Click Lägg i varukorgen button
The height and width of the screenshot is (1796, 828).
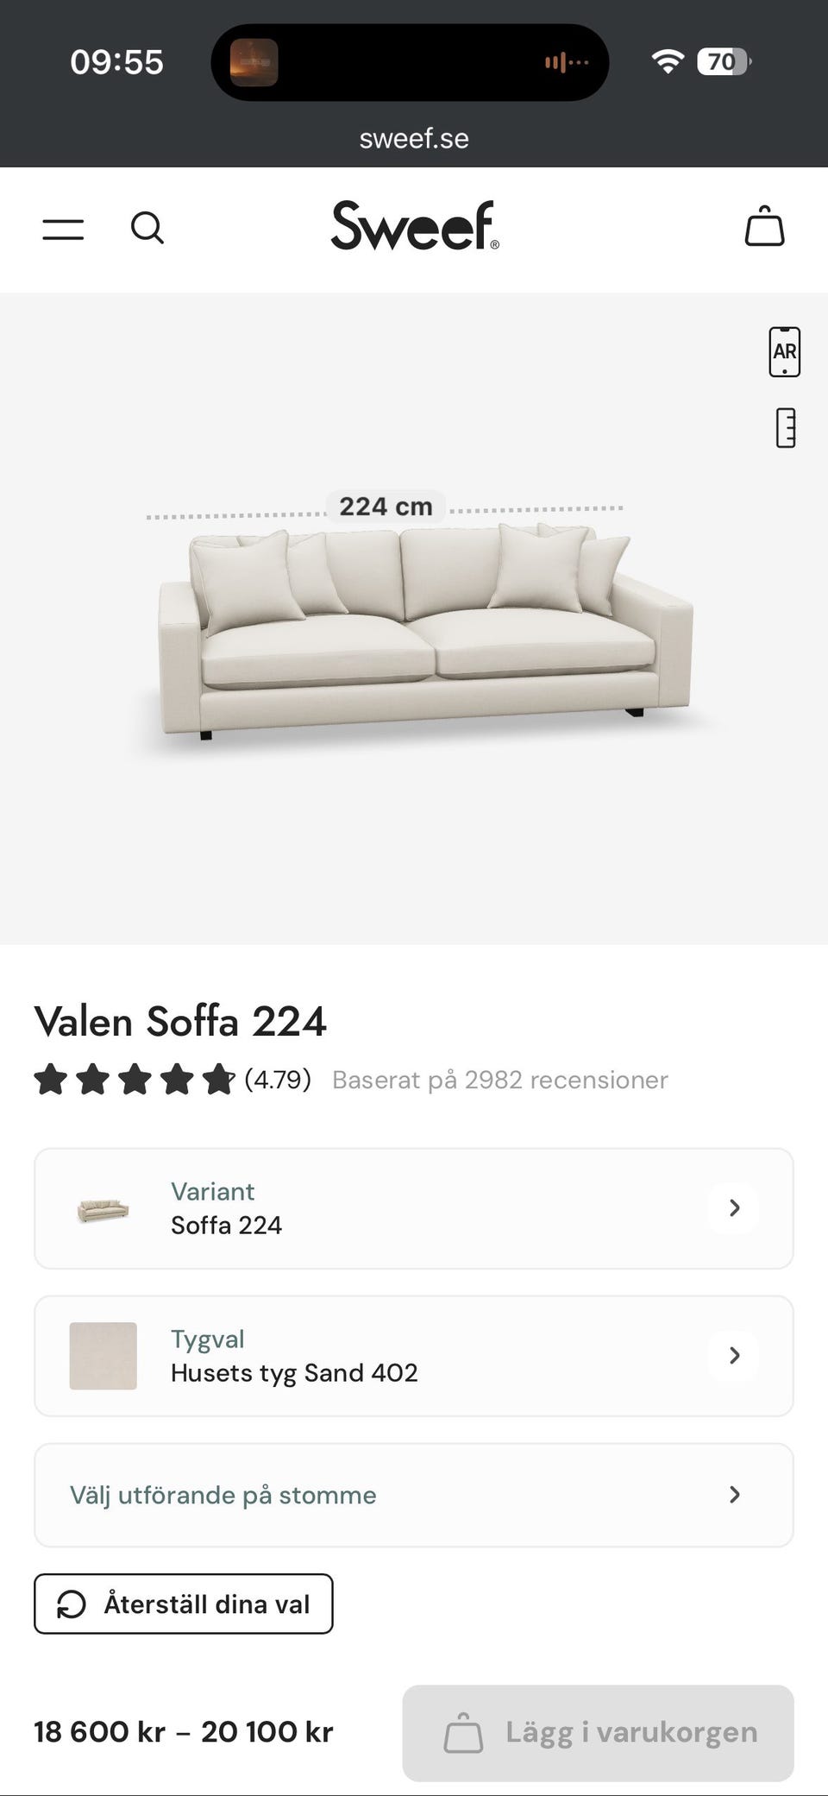tap(598, 1733)
